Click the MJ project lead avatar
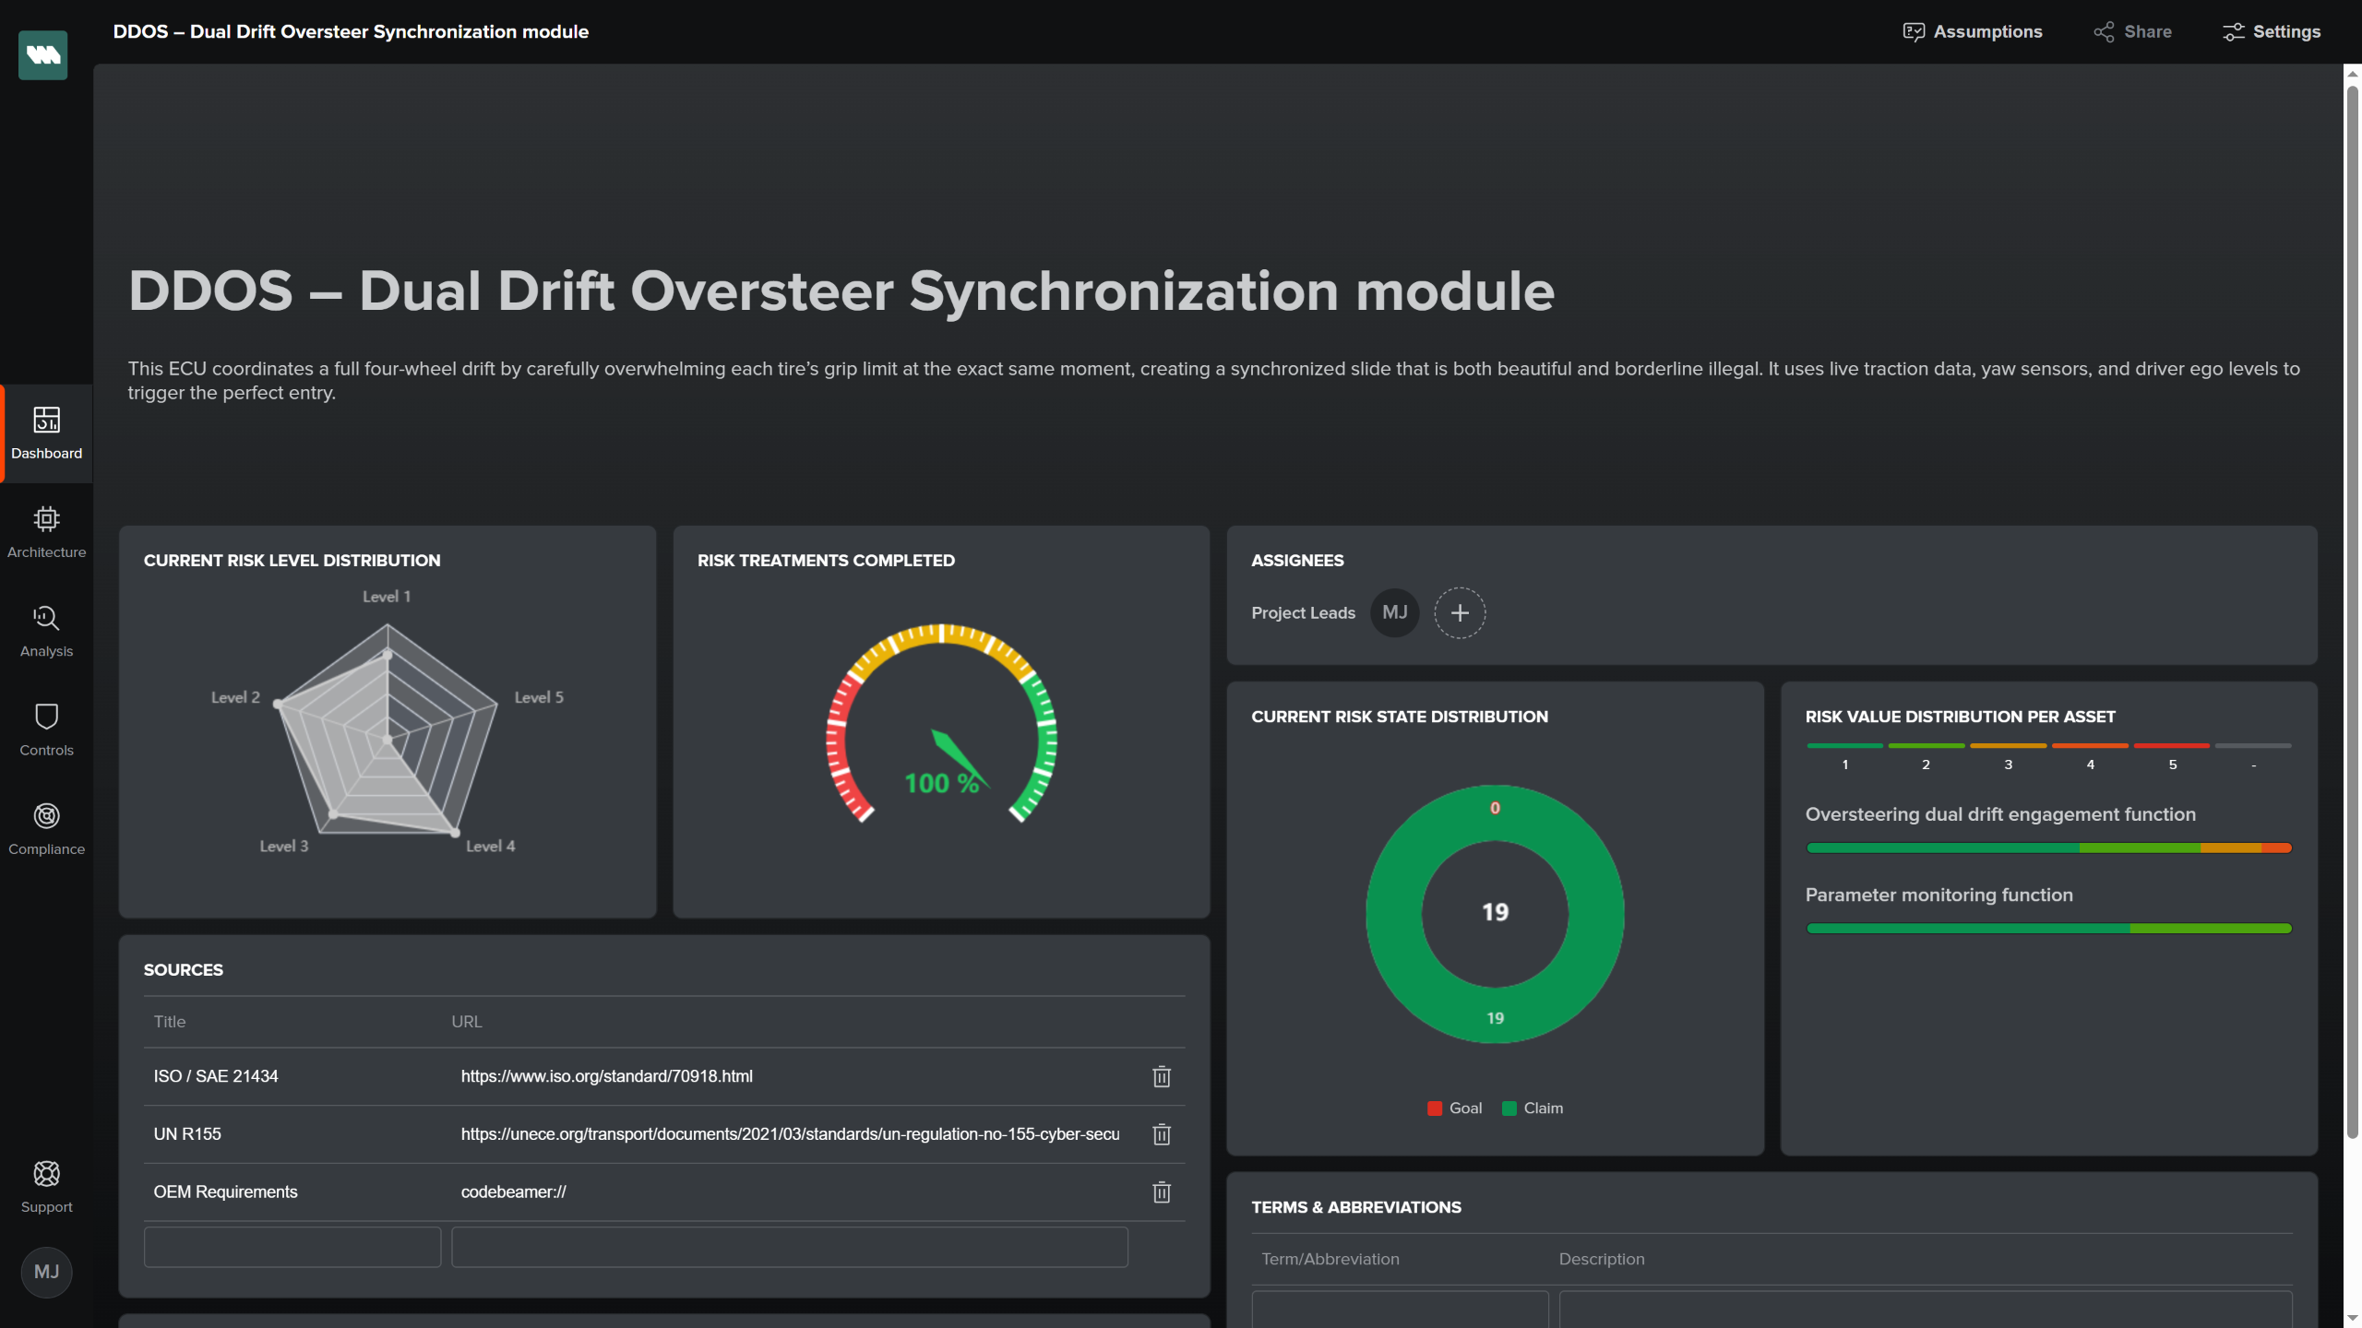This screenshot has height=1328, width=2362. tap(1394, 613)
